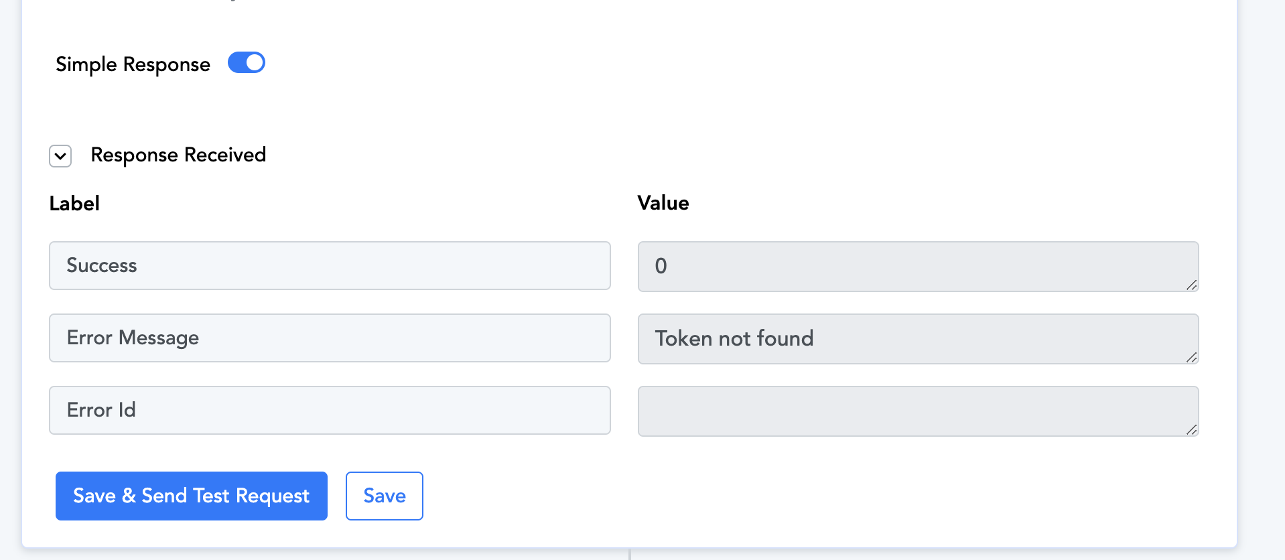Image resolution: width=1285 pixels, height=560 pixels.
Task: Click the vertical divider line below the card
Action: (x=630, y=555)
